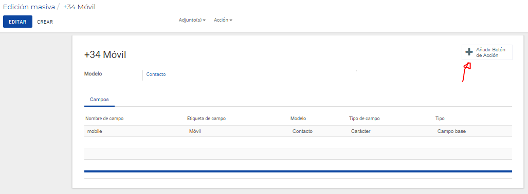This screenshot has height=194, width=528.
Task: Sort by Etiqueta de campo column header
Action: tap(206, 119)
